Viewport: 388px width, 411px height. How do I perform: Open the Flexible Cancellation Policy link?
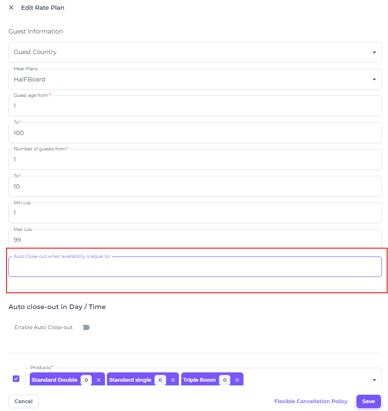[311, 401]
